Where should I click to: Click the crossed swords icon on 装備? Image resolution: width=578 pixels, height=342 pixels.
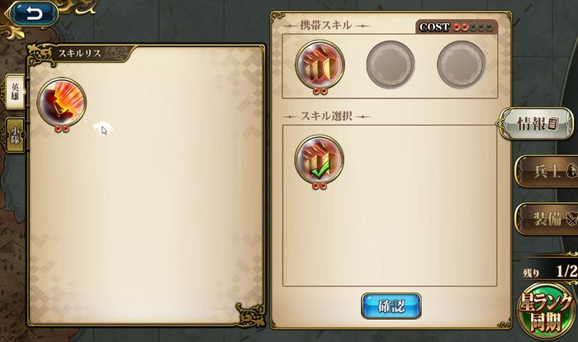[x=570, y=219]
